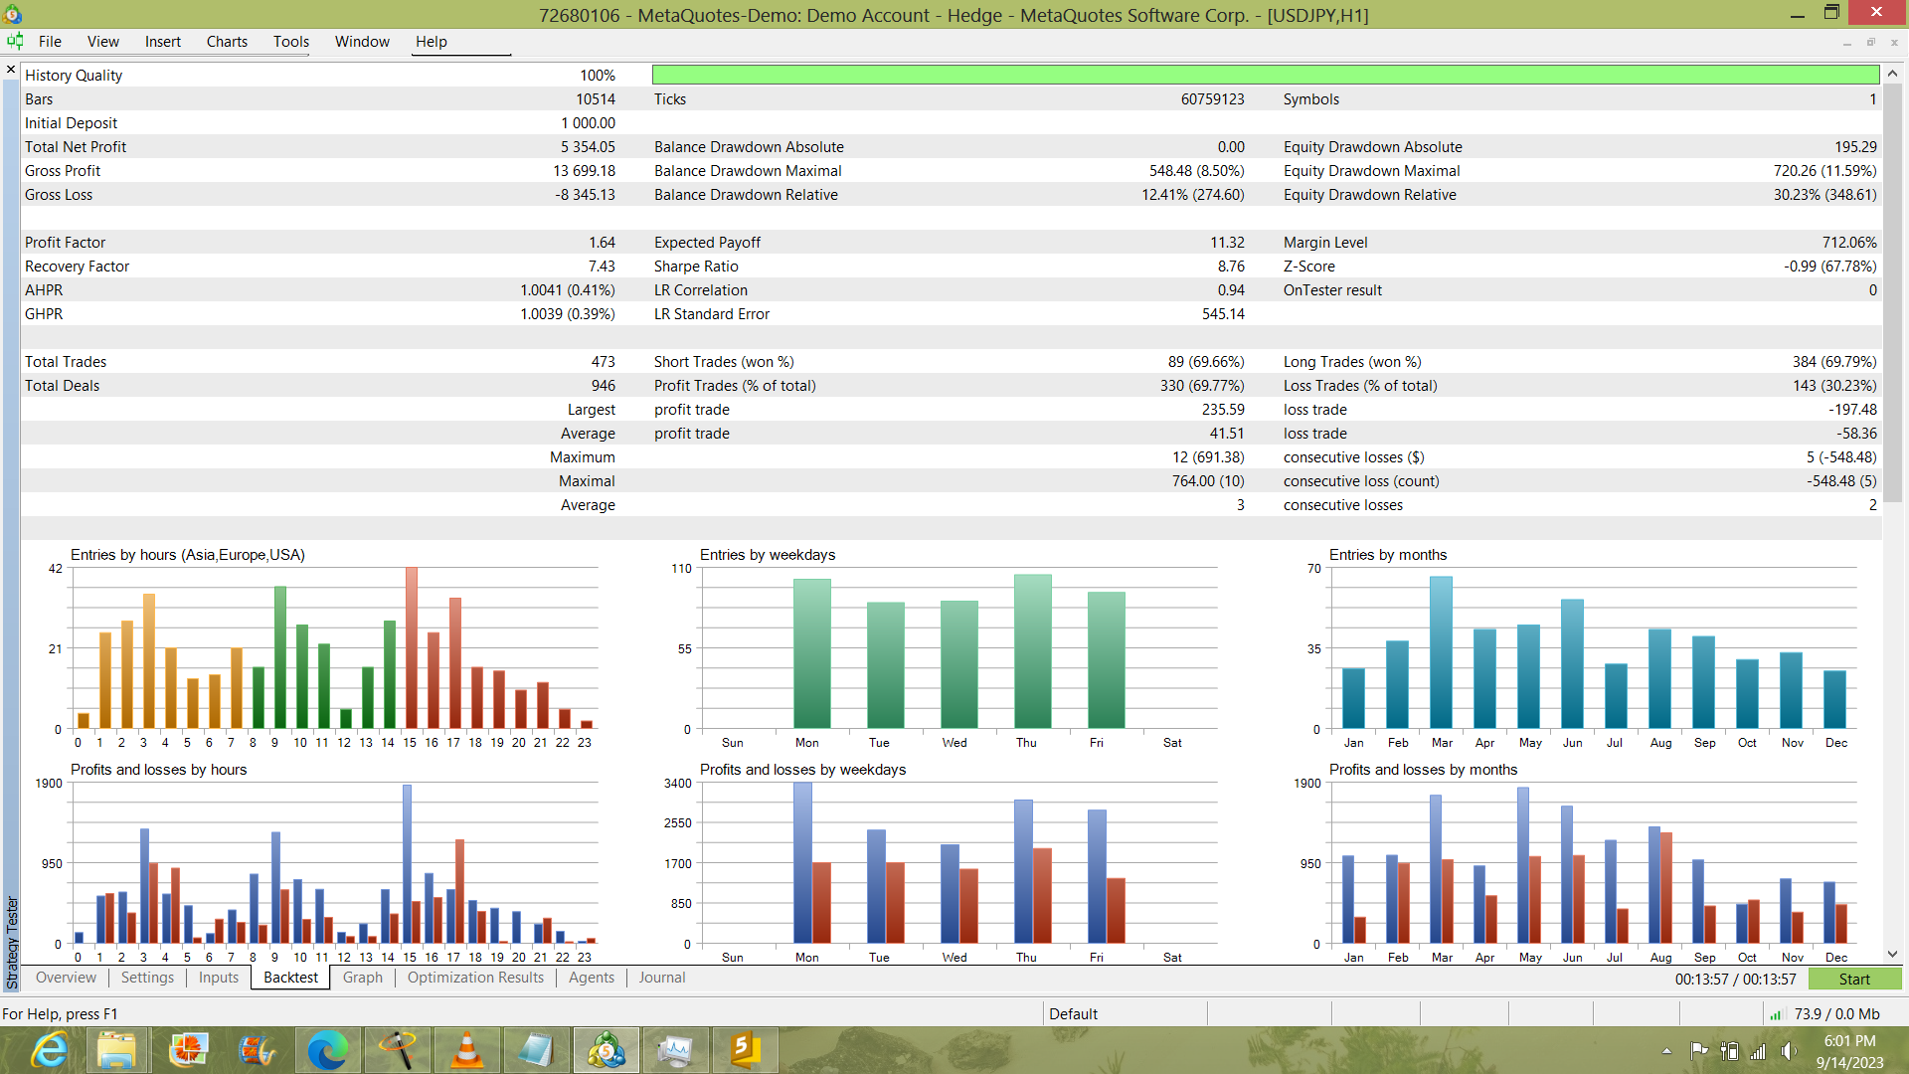The image size is (1909, 1074).
Task: Click the speaker volume tray icon
Action: [x=1789, y=1051]
